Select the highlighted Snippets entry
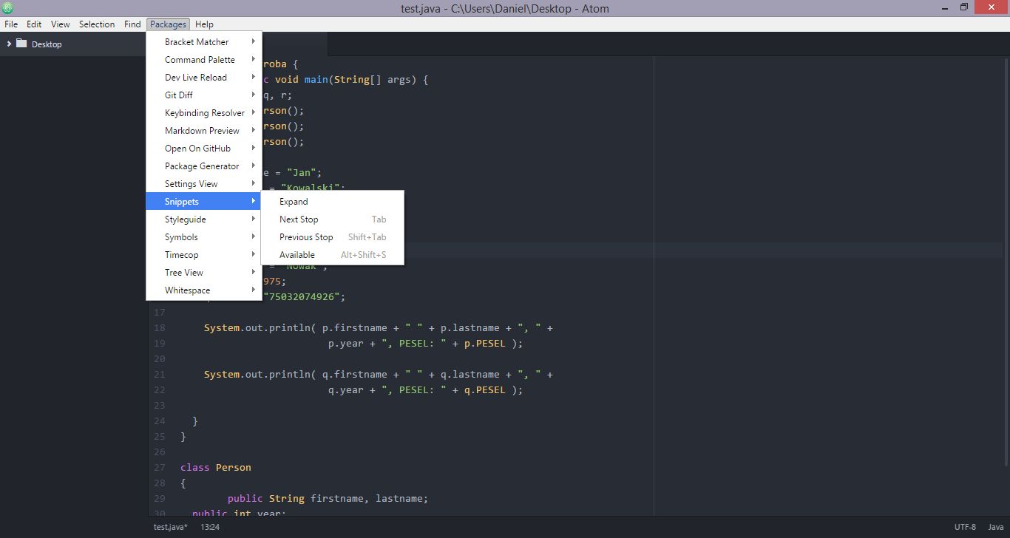The image size is (1010, 538). (204, 202)
